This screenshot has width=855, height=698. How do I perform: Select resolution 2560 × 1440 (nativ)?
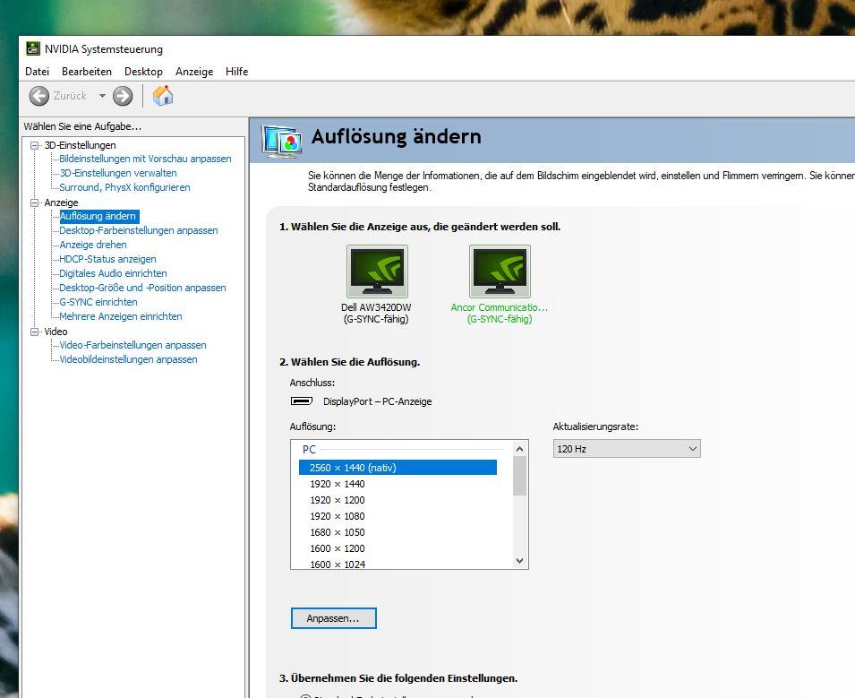[398, 468]
